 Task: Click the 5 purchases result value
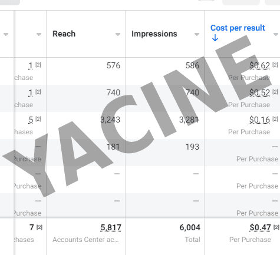click(31, 120)
